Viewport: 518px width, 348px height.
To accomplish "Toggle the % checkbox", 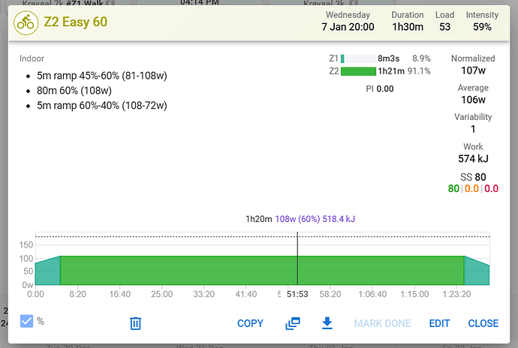I will point(27,321).
